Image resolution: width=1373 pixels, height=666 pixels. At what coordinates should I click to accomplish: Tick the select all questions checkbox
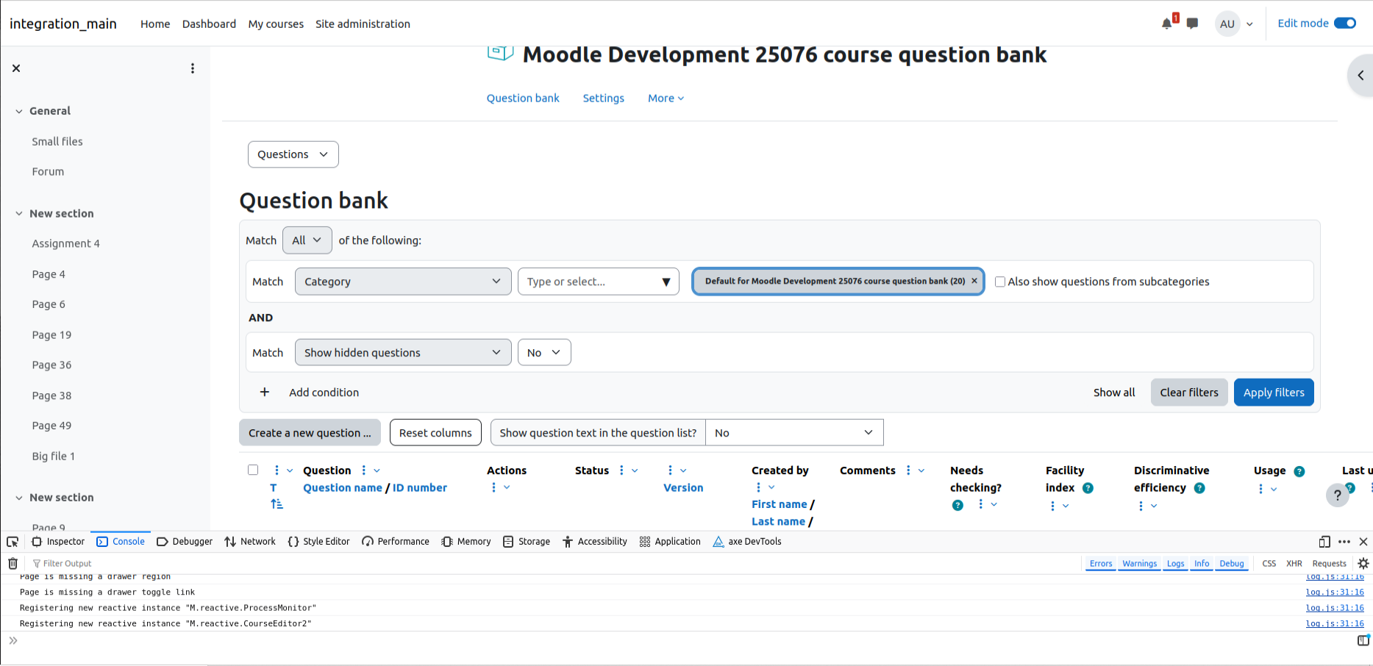(253, 470)
